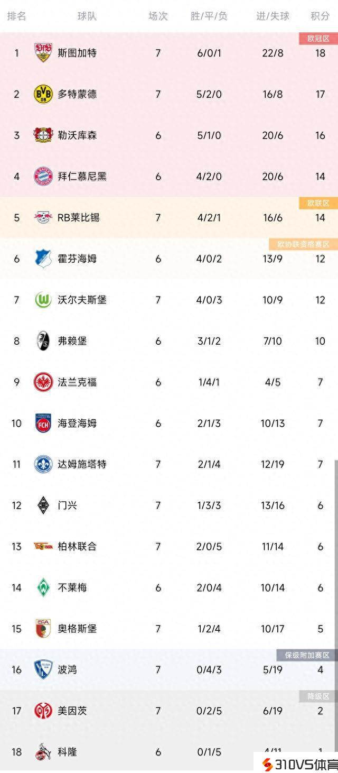Viewport: 338px width, 773px height.
Task: Click the 胜/平/负 column header
Action: click(x=209, y=16)
